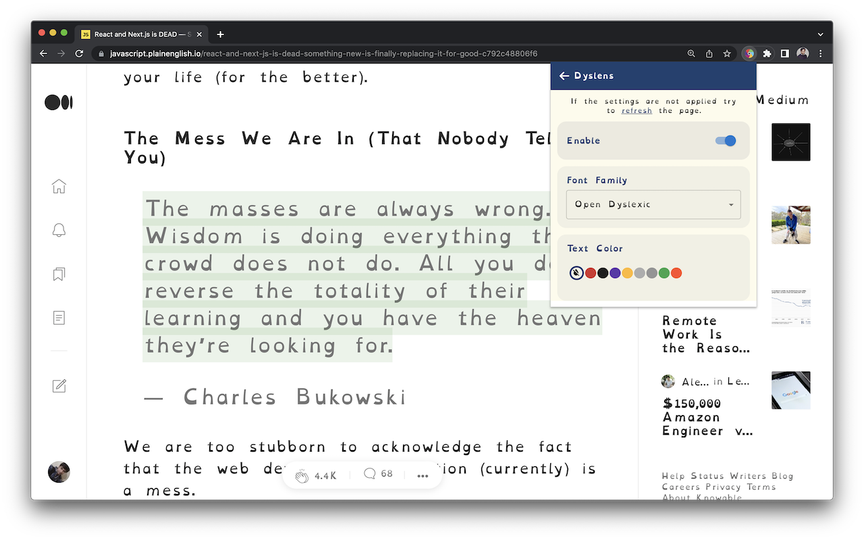Click the macOS green fullscreen button
The image size is (864, 540).
(64, 32)
